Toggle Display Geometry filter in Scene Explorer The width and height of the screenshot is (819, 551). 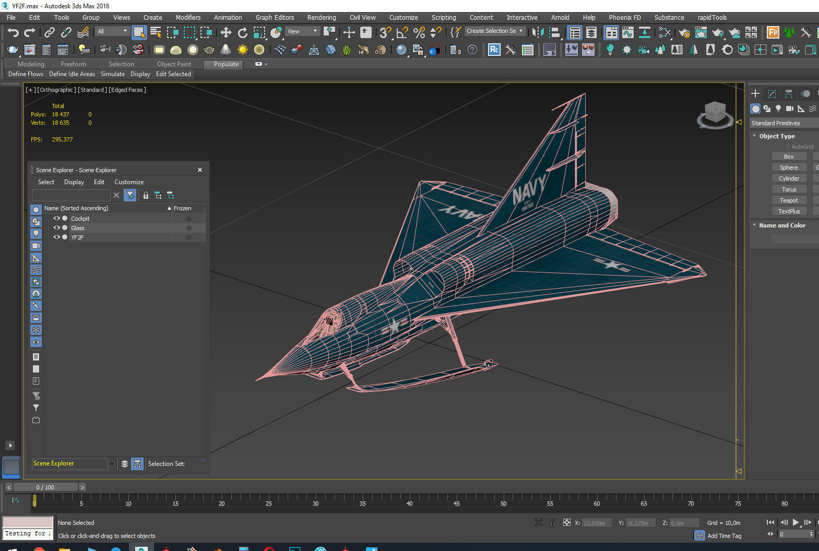(36, 210)
